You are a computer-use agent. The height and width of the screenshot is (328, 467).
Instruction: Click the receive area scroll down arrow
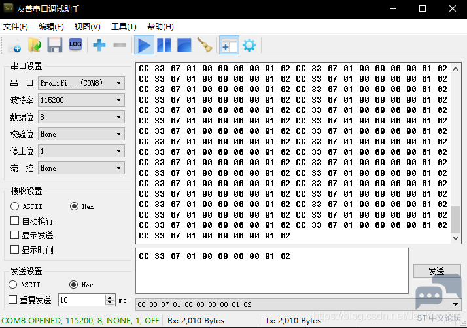pos(455,238)
